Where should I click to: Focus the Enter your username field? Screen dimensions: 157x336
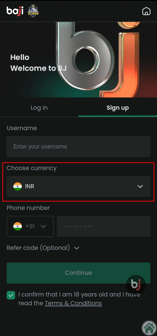[78, 146]
